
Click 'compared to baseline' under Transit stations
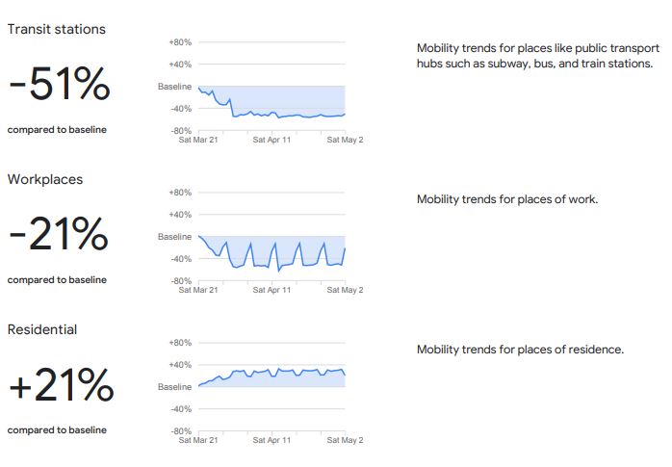pos(57,129)
